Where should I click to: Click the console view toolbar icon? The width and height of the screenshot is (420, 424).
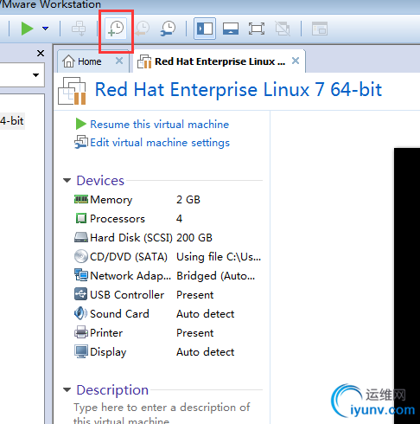pos(320,29)
